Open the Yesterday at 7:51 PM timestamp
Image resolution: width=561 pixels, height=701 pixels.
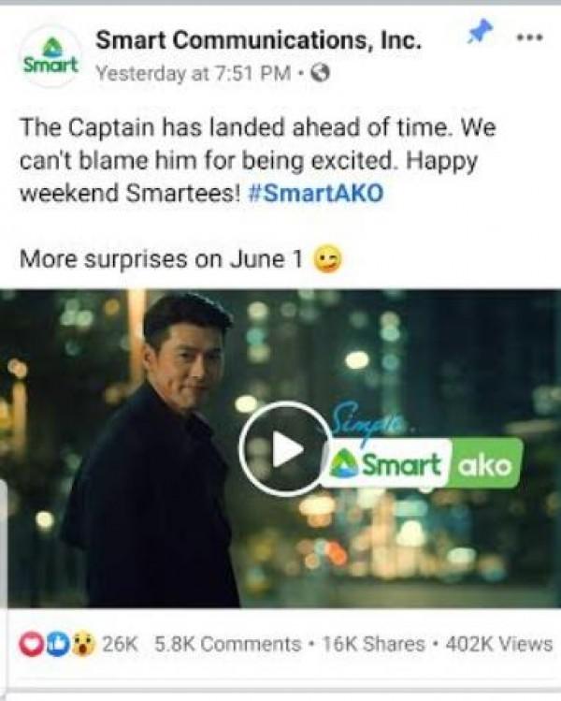point(194,73)
